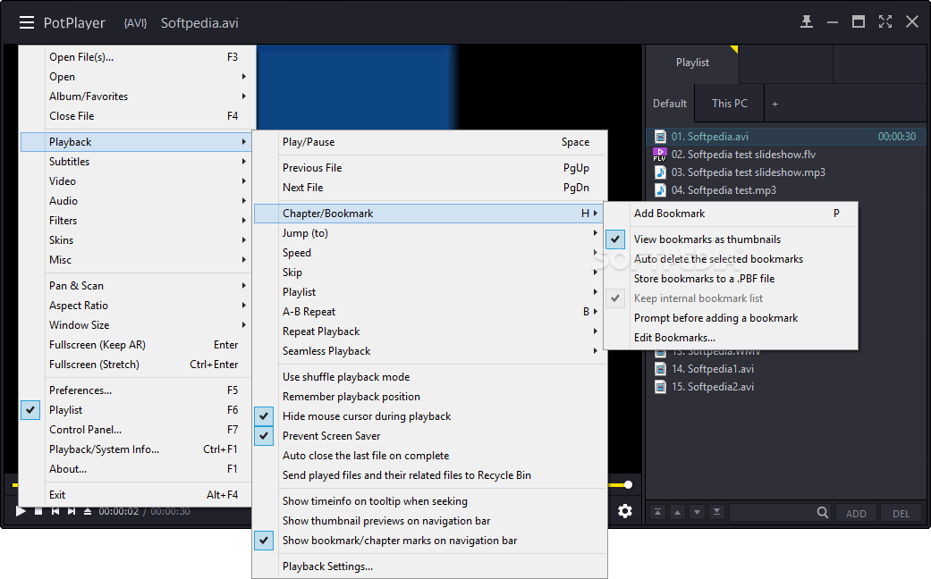The height and width of the screenshot is (579, 931).
Task: Choose Open File(s)... from main menu
Action: [136, 57]
